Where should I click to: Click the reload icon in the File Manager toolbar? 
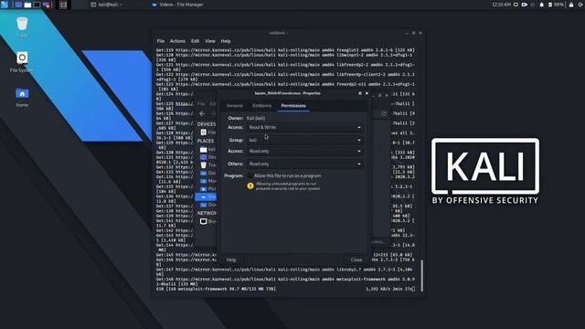coord(384,113)
